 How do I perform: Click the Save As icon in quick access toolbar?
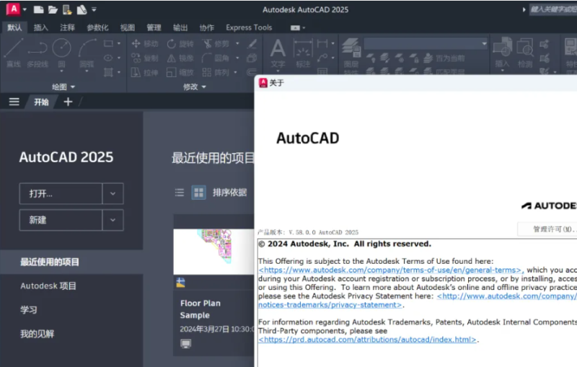[82, 9]
